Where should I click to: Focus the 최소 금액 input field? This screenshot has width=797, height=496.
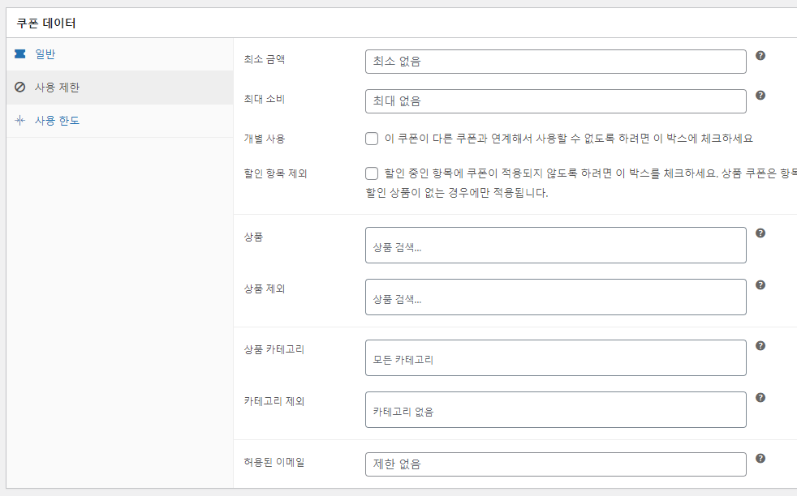(x=556, y=62)
